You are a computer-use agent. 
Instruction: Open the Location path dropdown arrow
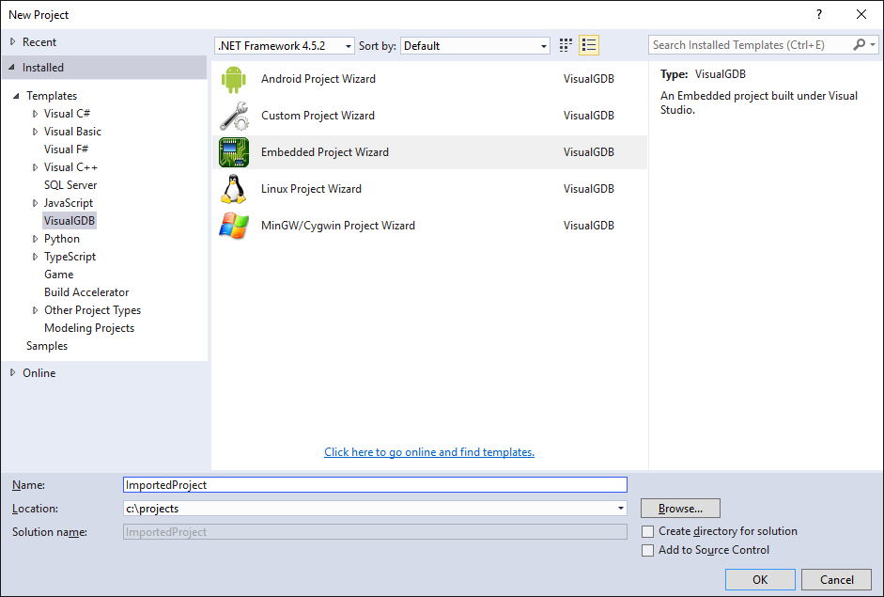point(620,509)
